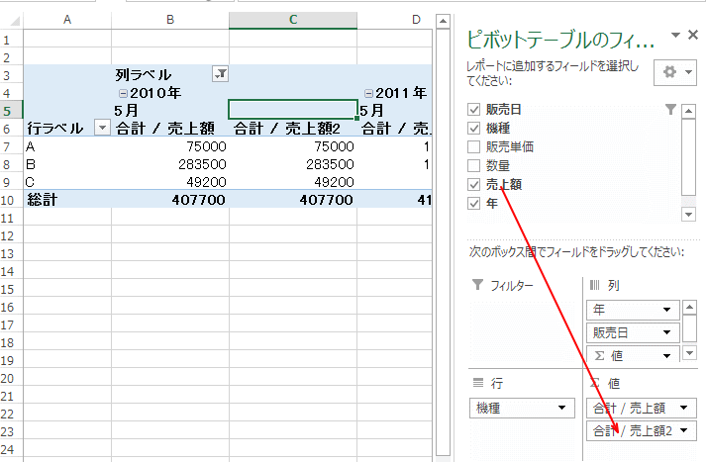Click cell A7 containing A
The height and width of the screenshot is (462, 707).
67,146
